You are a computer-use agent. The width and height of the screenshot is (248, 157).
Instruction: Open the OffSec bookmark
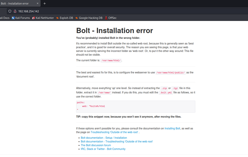(111, 18)
